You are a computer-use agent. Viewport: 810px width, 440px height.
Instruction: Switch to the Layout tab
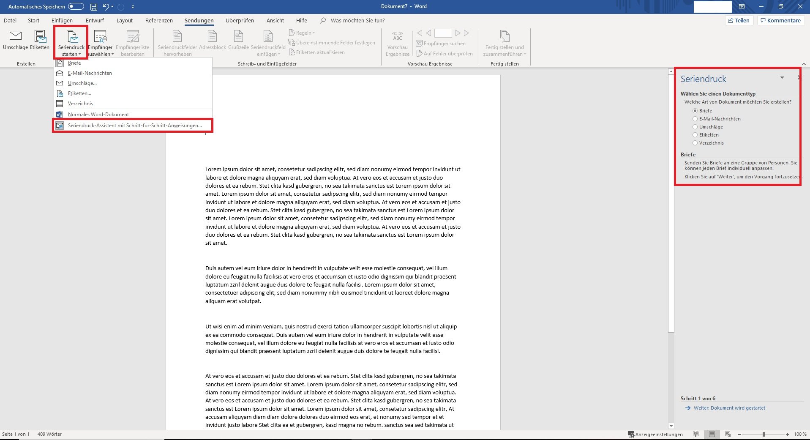pyautogui.click(x=125, y=20)
